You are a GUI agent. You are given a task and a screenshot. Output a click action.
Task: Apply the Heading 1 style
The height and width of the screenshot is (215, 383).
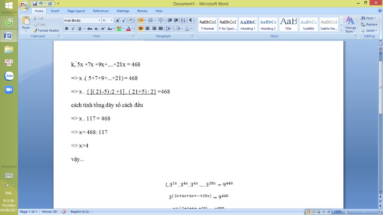click(x=248, y=24)
